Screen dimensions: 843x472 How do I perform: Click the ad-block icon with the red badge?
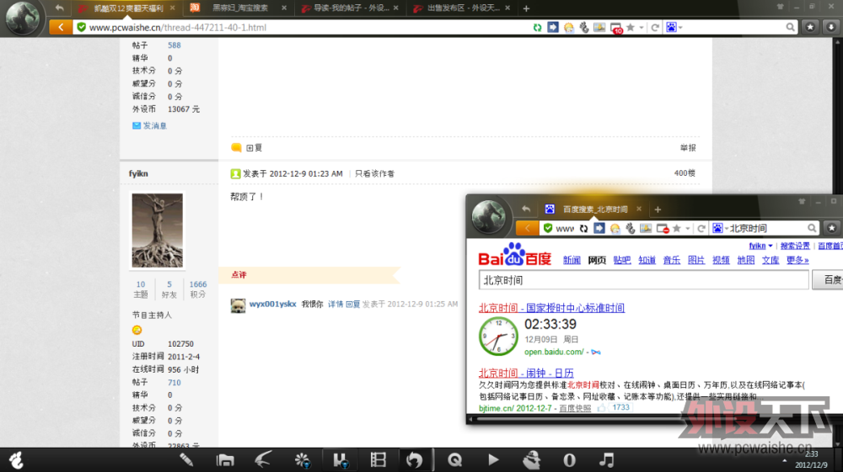tap(616, 28)
